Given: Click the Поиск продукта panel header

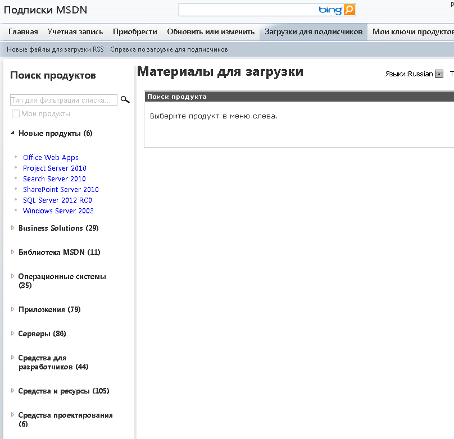Looking at the screenshot, I should pyautogui.click(x=299, y=97).
